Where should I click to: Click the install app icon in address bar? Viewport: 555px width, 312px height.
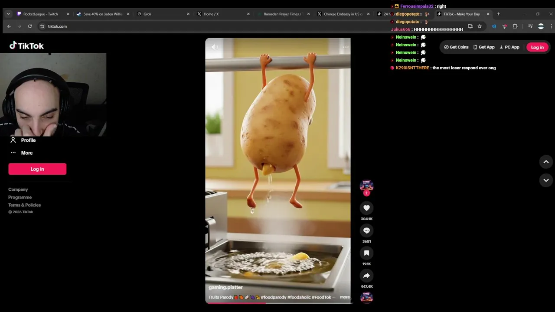coord(470,26)
